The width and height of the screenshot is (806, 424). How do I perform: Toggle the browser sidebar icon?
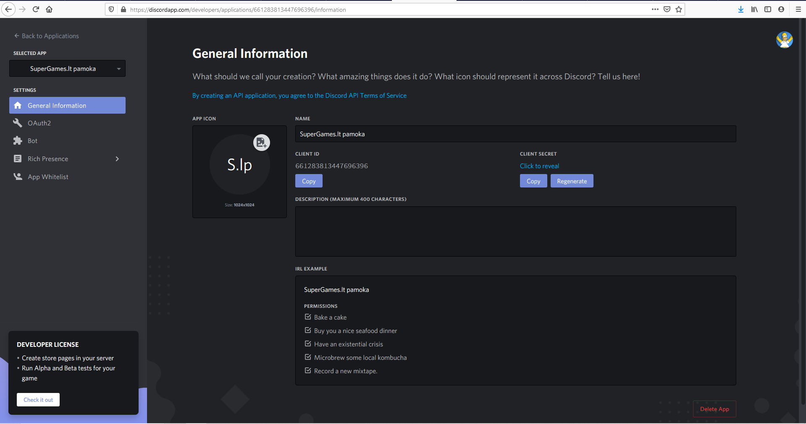point(768,9)
